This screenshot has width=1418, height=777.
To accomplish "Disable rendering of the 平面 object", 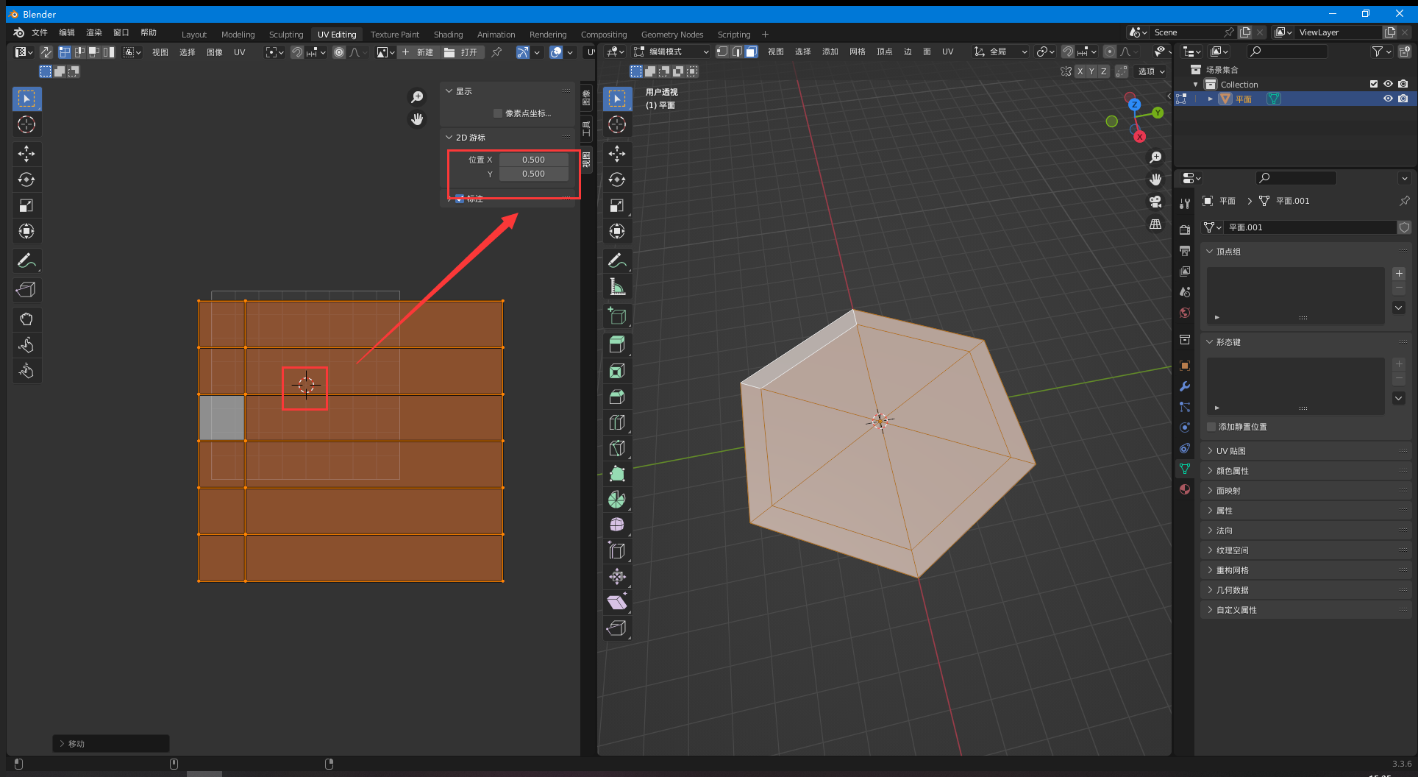I will pos(1403,99).
